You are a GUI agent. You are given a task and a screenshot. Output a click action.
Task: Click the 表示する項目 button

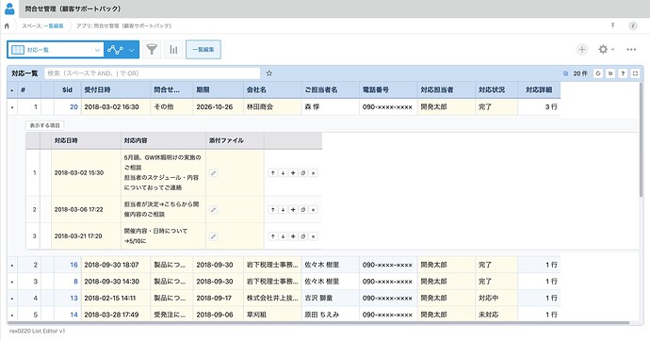45,125
